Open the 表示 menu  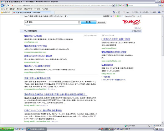pyautogui.click(x=19, y=9)
